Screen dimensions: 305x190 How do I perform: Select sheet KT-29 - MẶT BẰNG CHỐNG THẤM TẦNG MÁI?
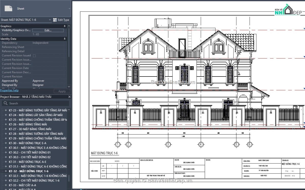(x=37, y=138)
